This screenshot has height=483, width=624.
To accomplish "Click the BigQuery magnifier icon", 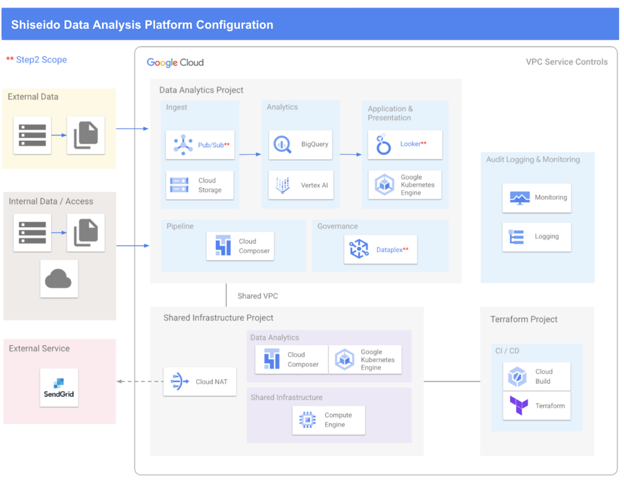I will click(x=283, y=145).
